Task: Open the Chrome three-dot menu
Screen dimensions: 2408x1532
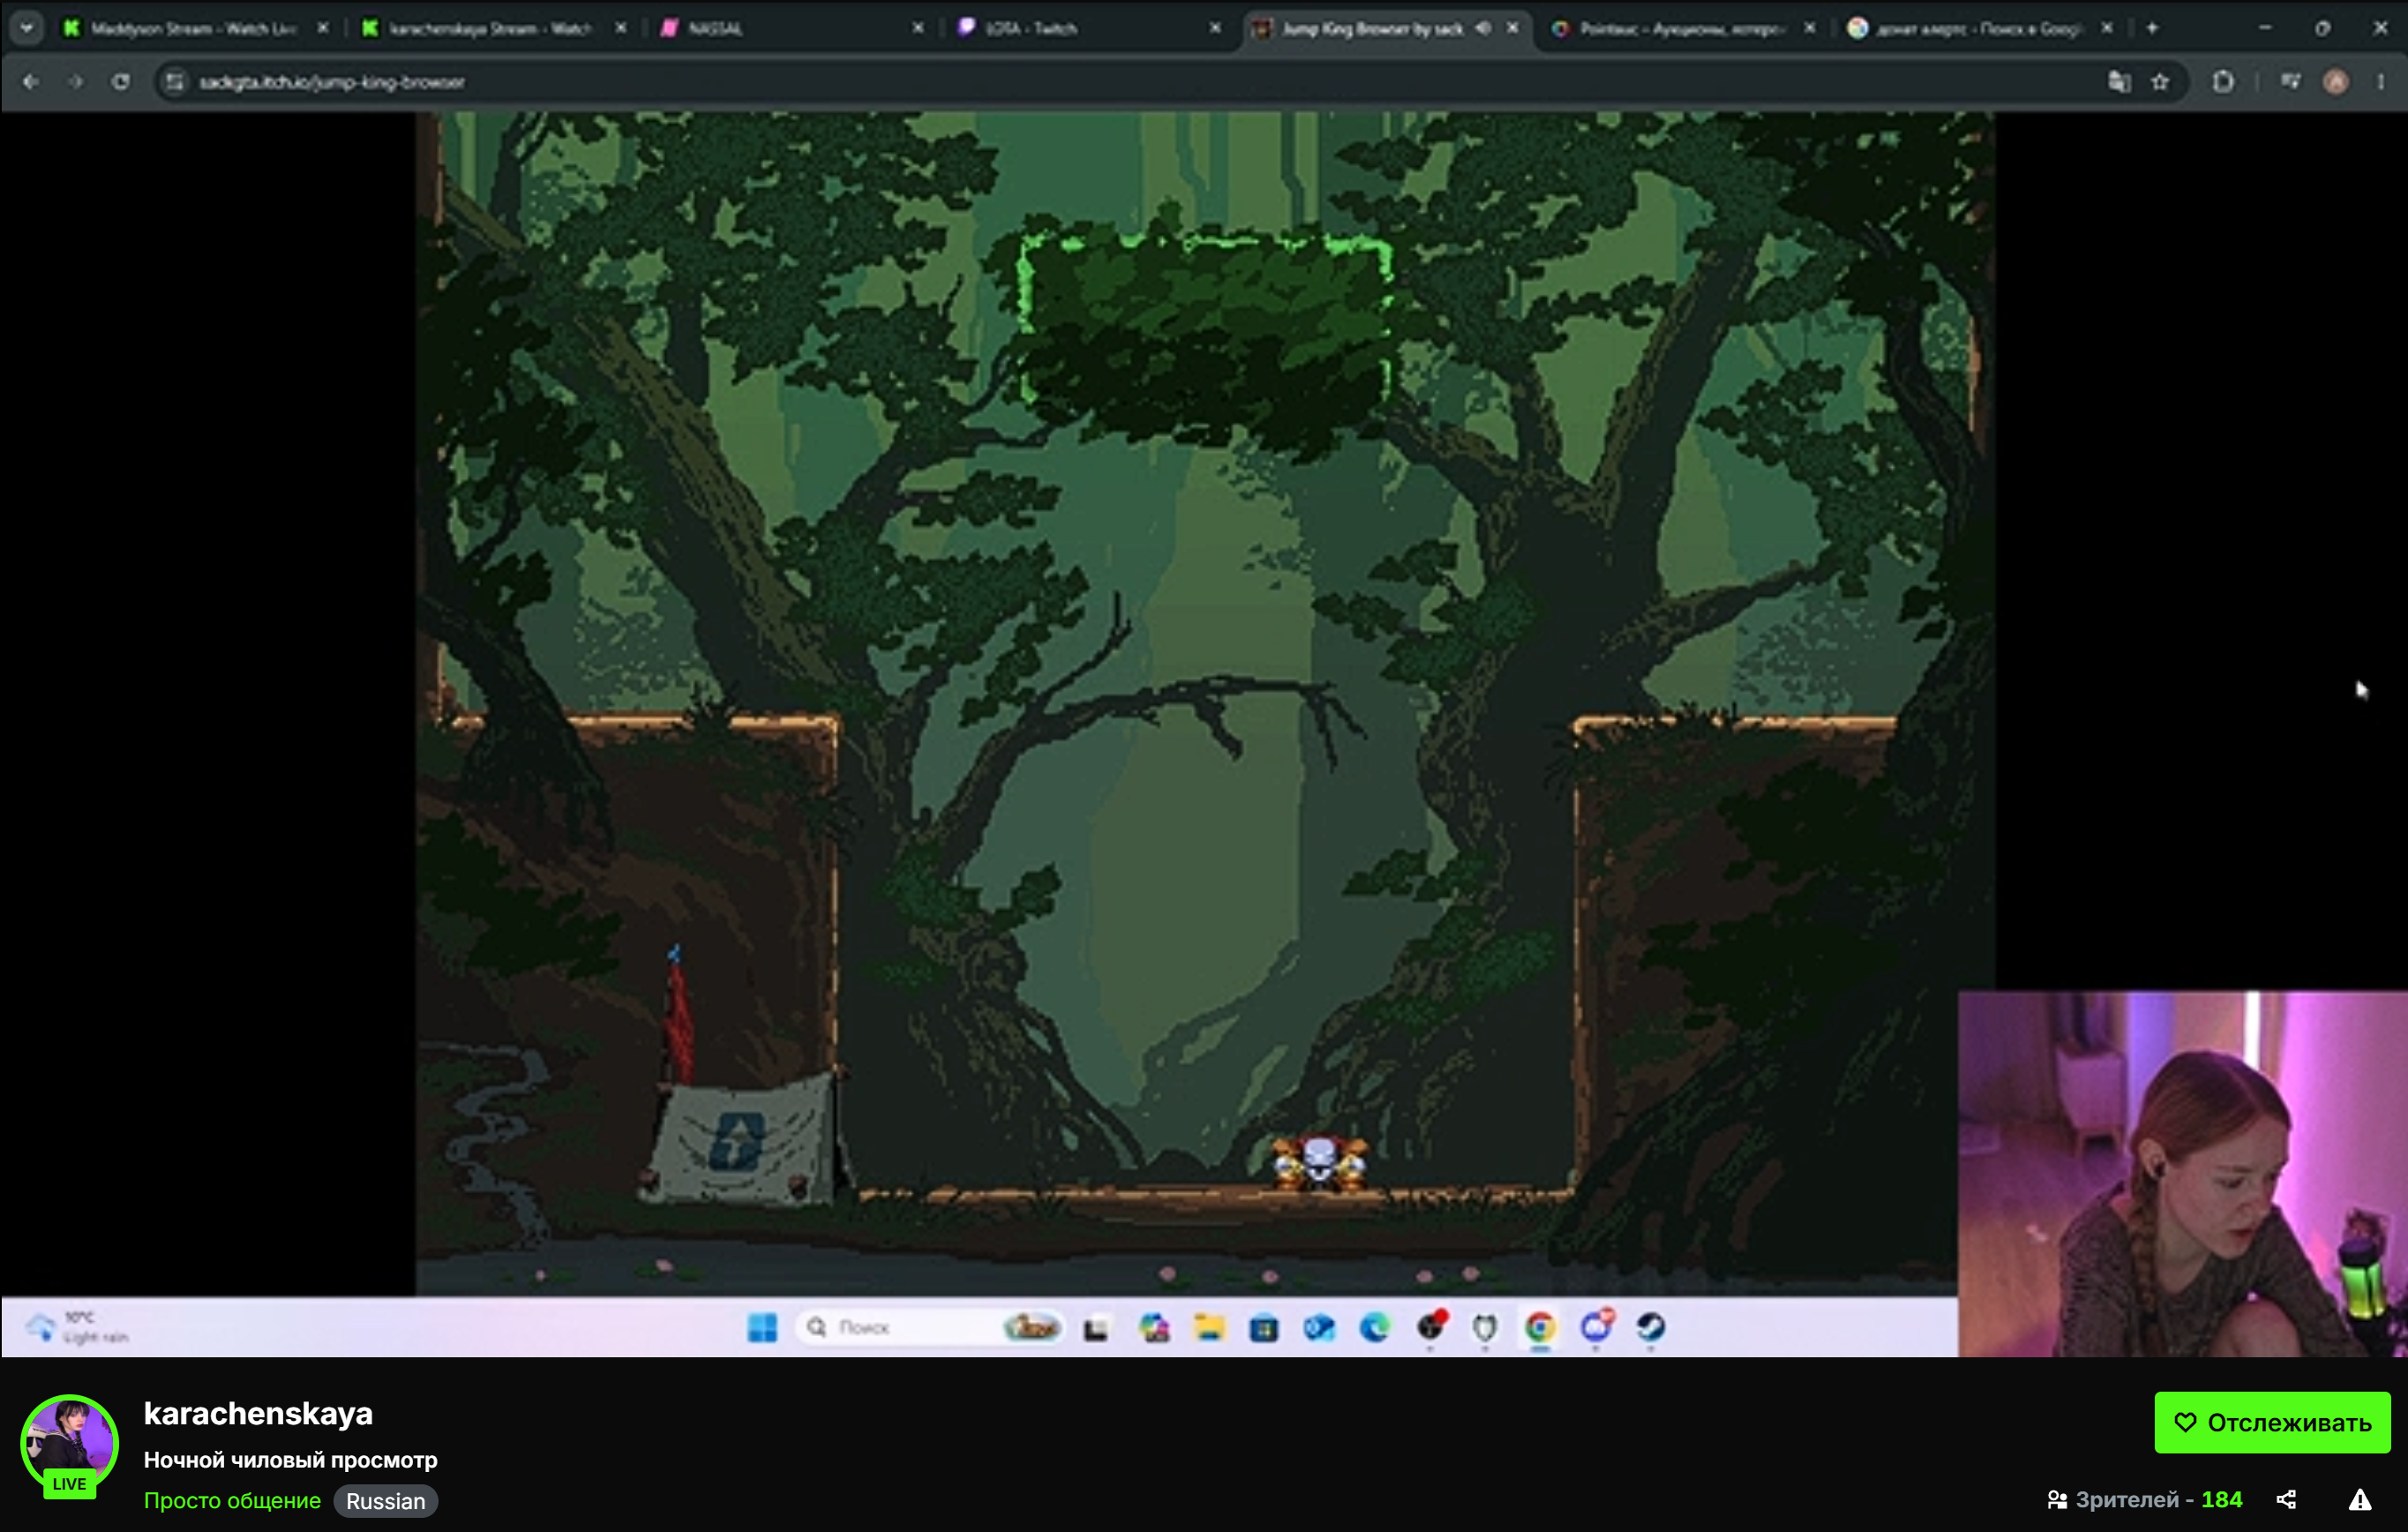Action: pos(2381,82)
